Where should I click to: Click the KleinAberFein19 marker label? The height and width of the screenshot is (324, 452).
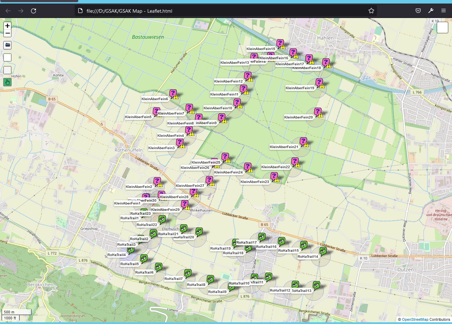tap(300, 88)
